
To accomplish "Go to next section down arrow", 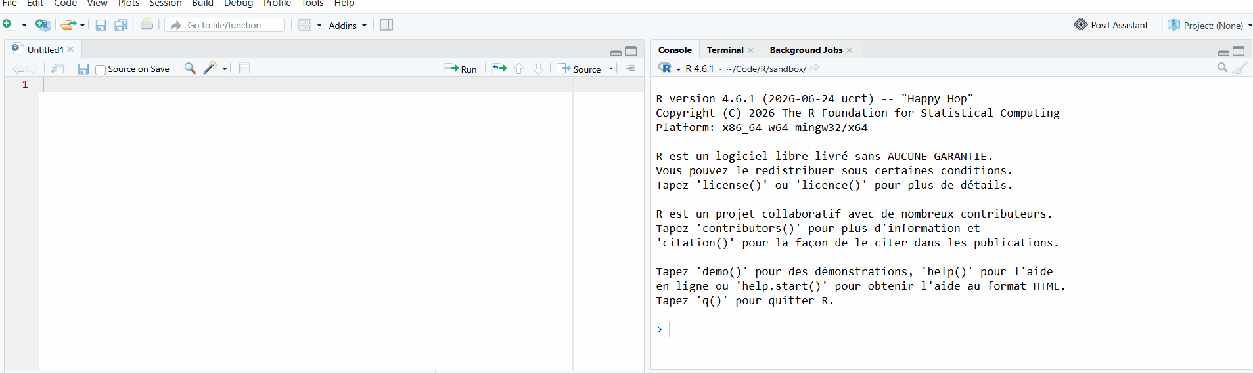I will pos(538,69).
